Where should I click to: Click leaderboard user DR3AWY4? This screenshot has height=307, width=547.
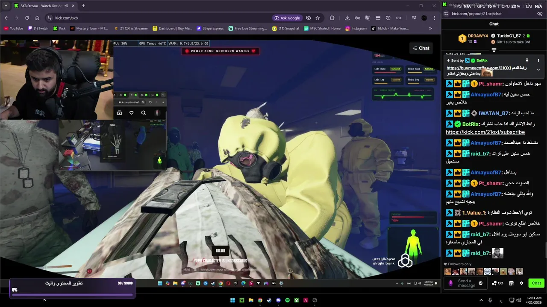[x=478, y=36]
